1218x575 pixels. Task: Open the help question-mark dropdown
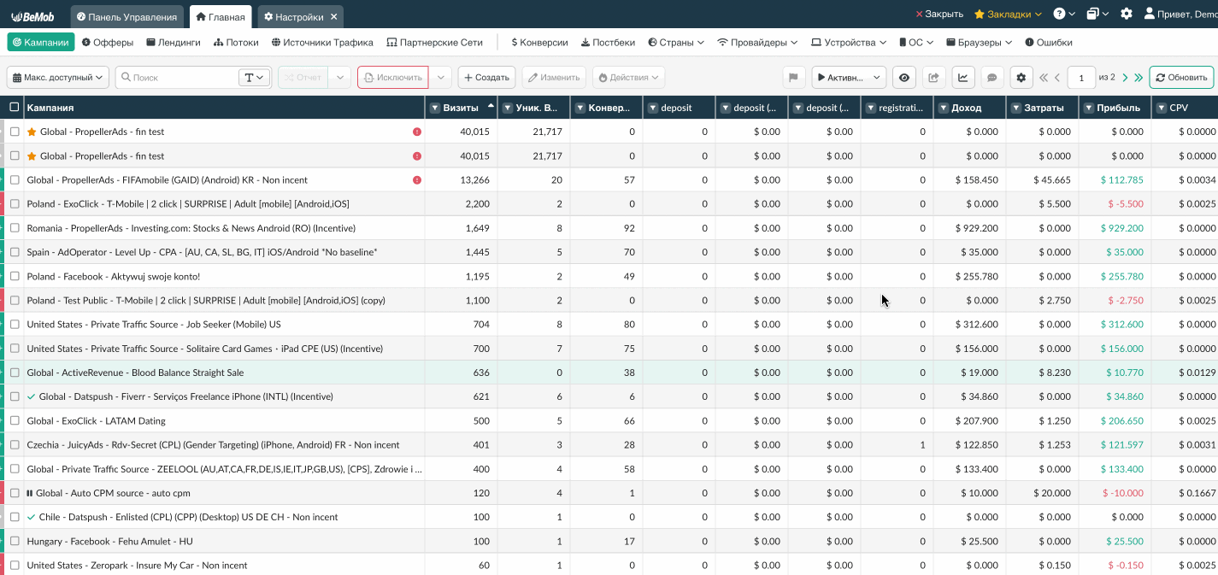(x=1064, y=15)
